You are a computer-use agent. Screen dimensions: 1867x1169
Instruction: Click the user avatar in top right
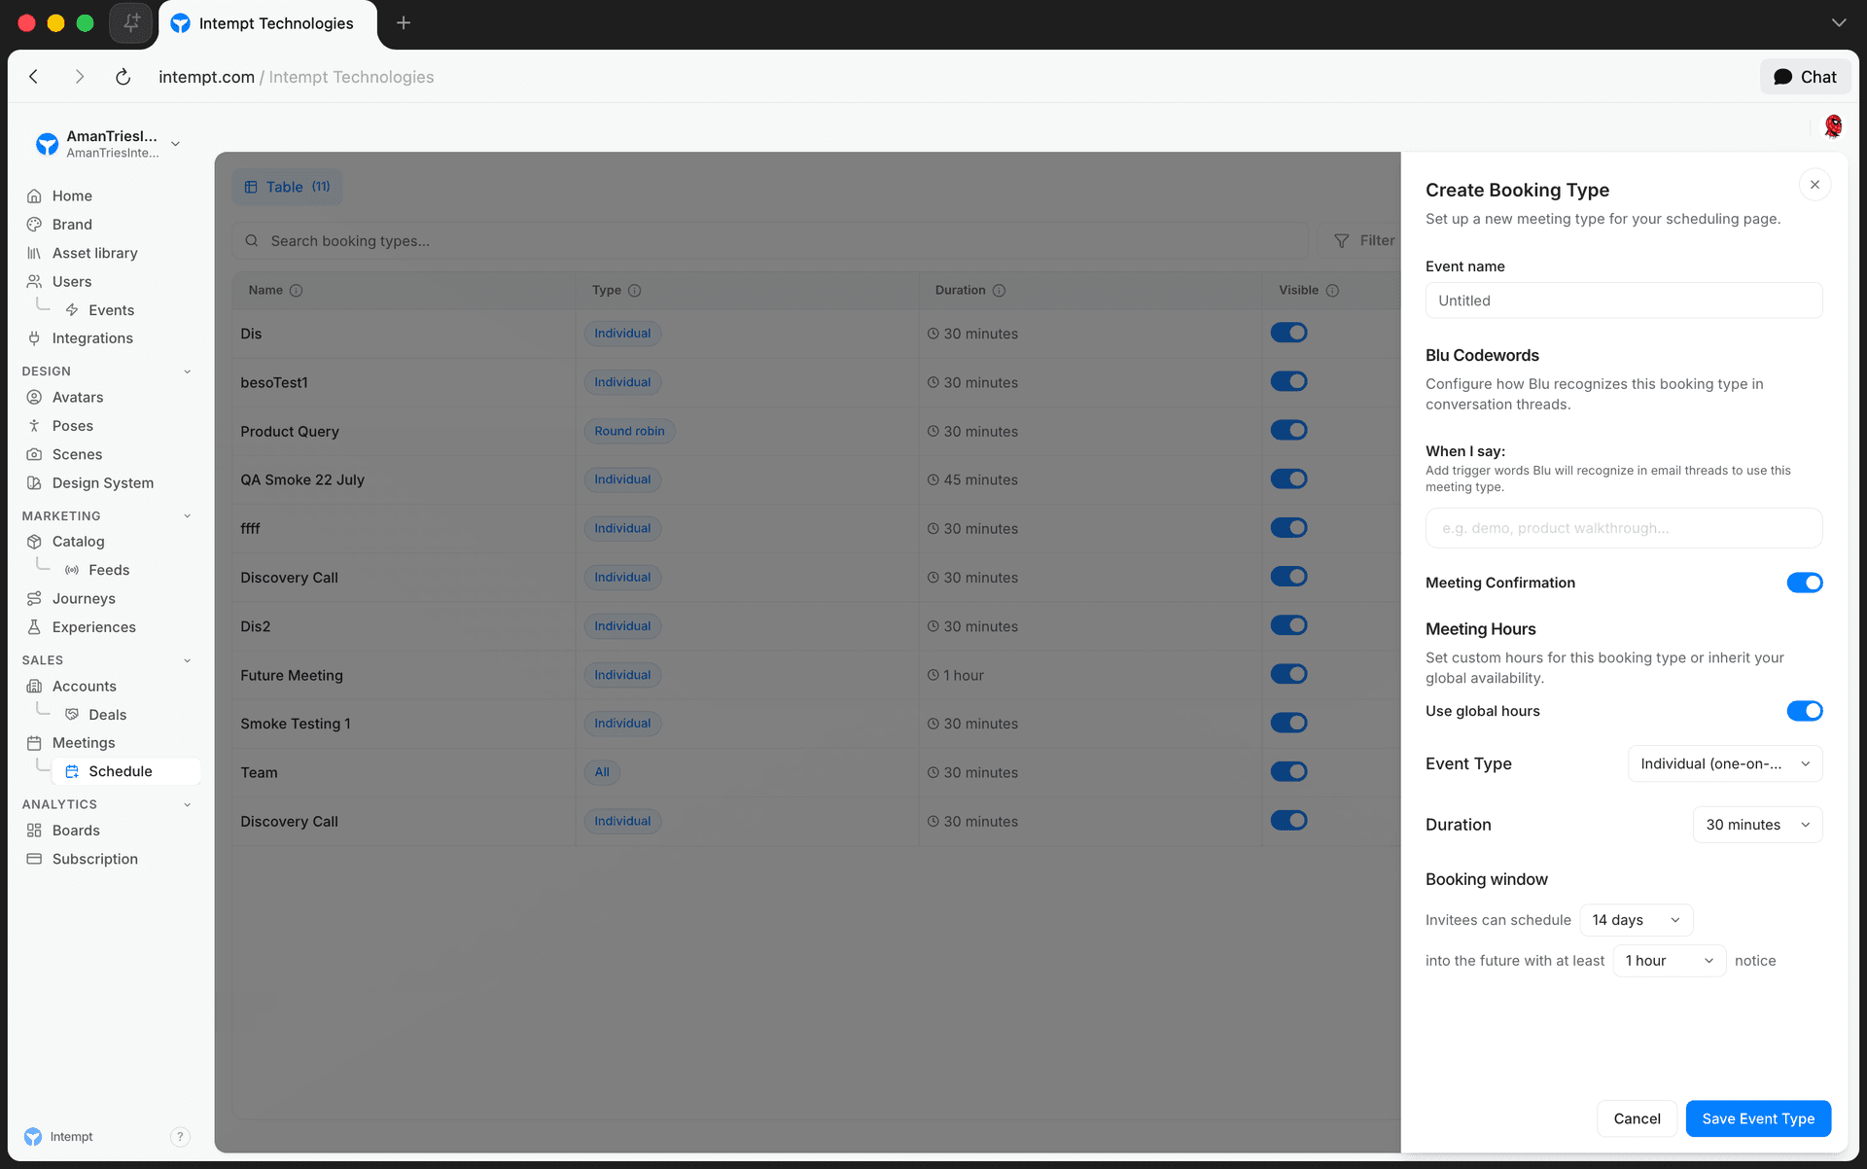(1833, 125)
